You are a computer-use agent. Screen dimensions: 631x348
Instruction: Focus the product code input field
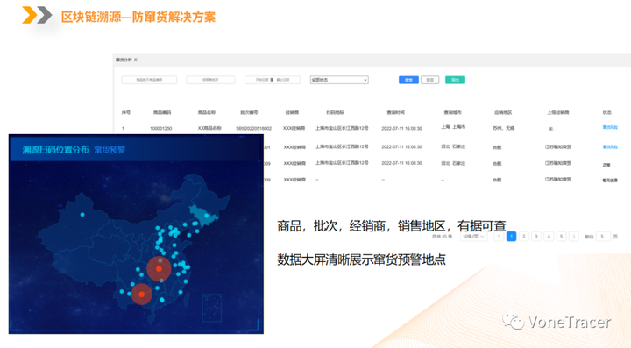pyautogui.click(x=149, y=80)
